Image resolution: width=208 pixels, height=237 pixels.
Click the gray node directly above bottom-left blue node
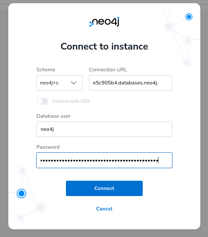point(22,170)
